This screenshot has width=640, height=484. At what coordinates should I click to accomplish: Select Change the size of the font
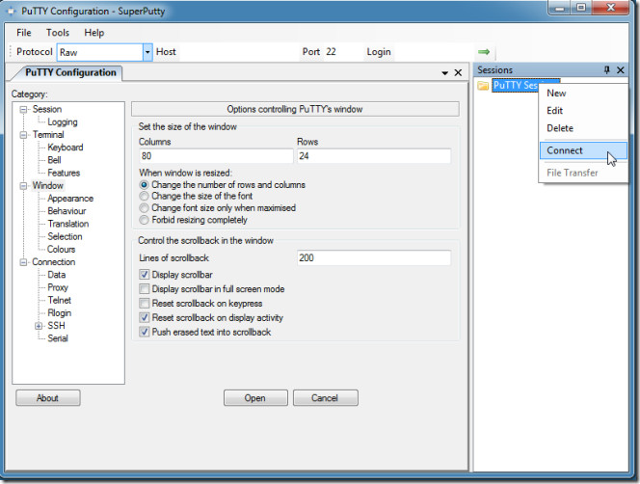[x=144, y=196]
